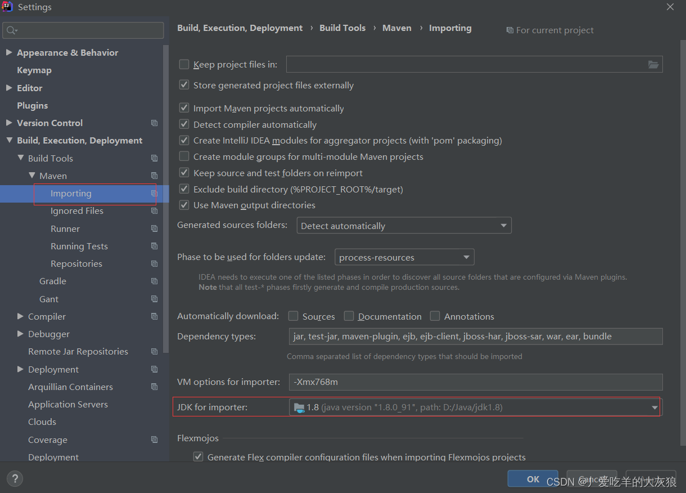686x493 pixels.
Task: Expand Version Control section arrow
Action: pos(8,123)
